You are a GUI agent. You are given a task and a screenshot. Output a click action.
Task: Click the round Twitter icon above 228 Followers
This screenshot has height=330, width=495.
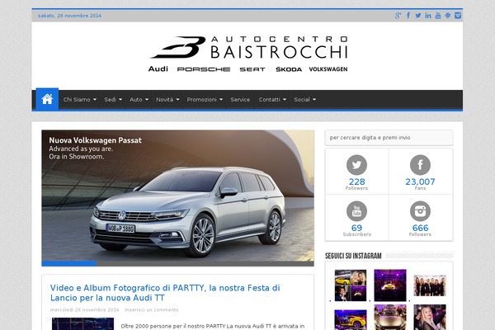356,165
